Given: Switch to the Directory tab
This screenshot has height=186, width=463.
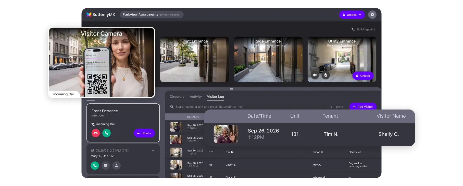Looking at the screenshot, I should (177, 97).
